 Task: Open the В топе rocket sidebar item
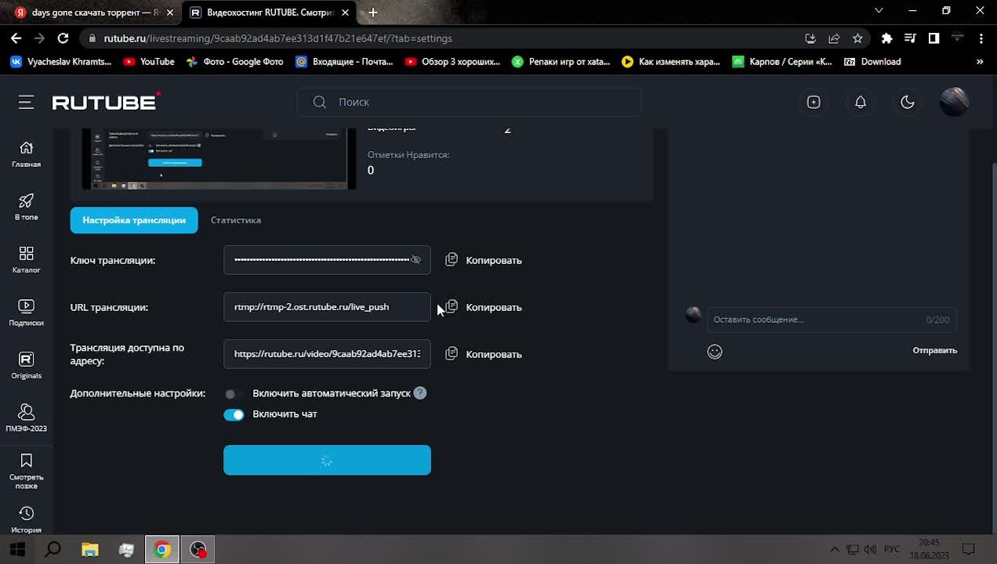point(26,207)
